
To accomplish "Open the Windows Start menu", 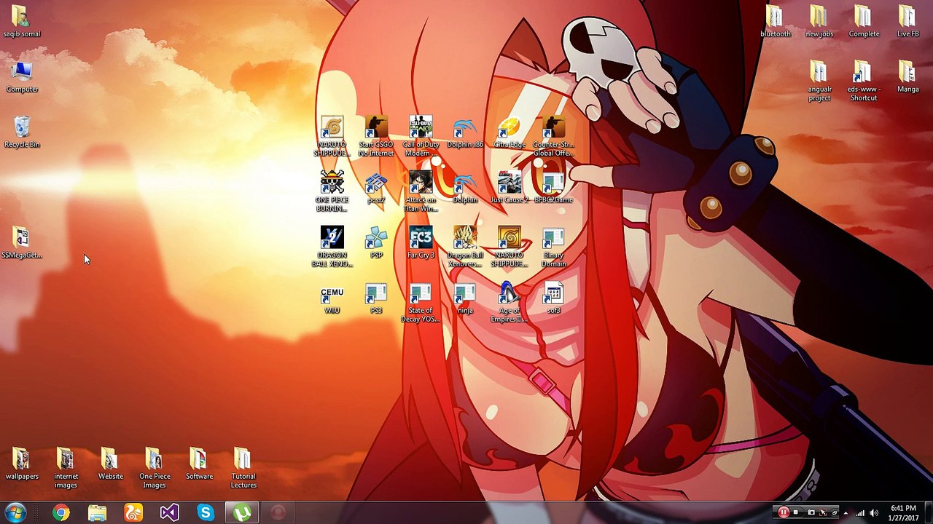I will [15, 513].
